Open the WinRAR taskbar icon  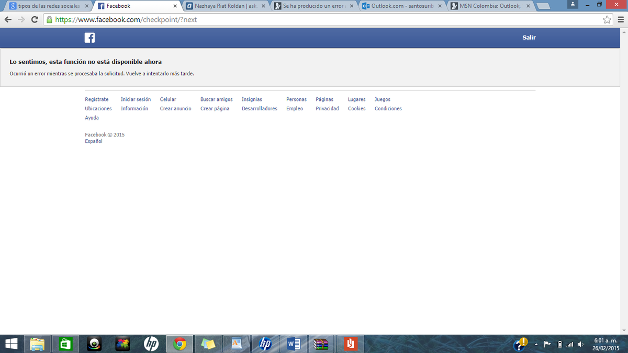click(x=322, y=344)
